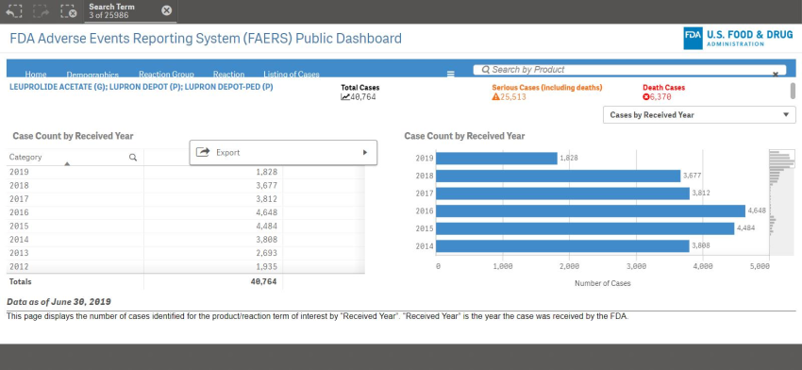Click the magnifier in Category column header
Viewport: 802px width, 370px height.
[x=133, y=157]
